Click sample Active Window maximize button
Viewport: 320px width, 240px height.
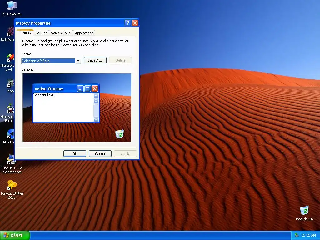pos(87,88)
